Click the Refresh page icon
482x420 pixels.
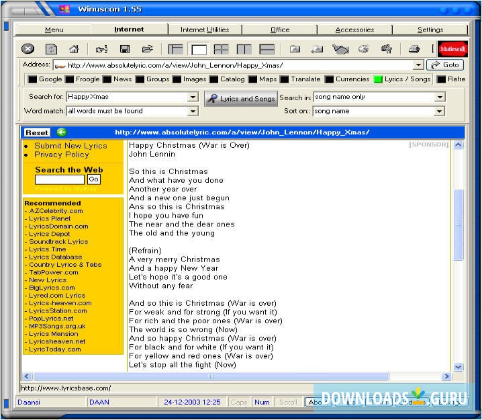[51, 49]
